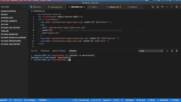Click ESLint status bar item
The image size is (181, 102).
coord(151,100)
